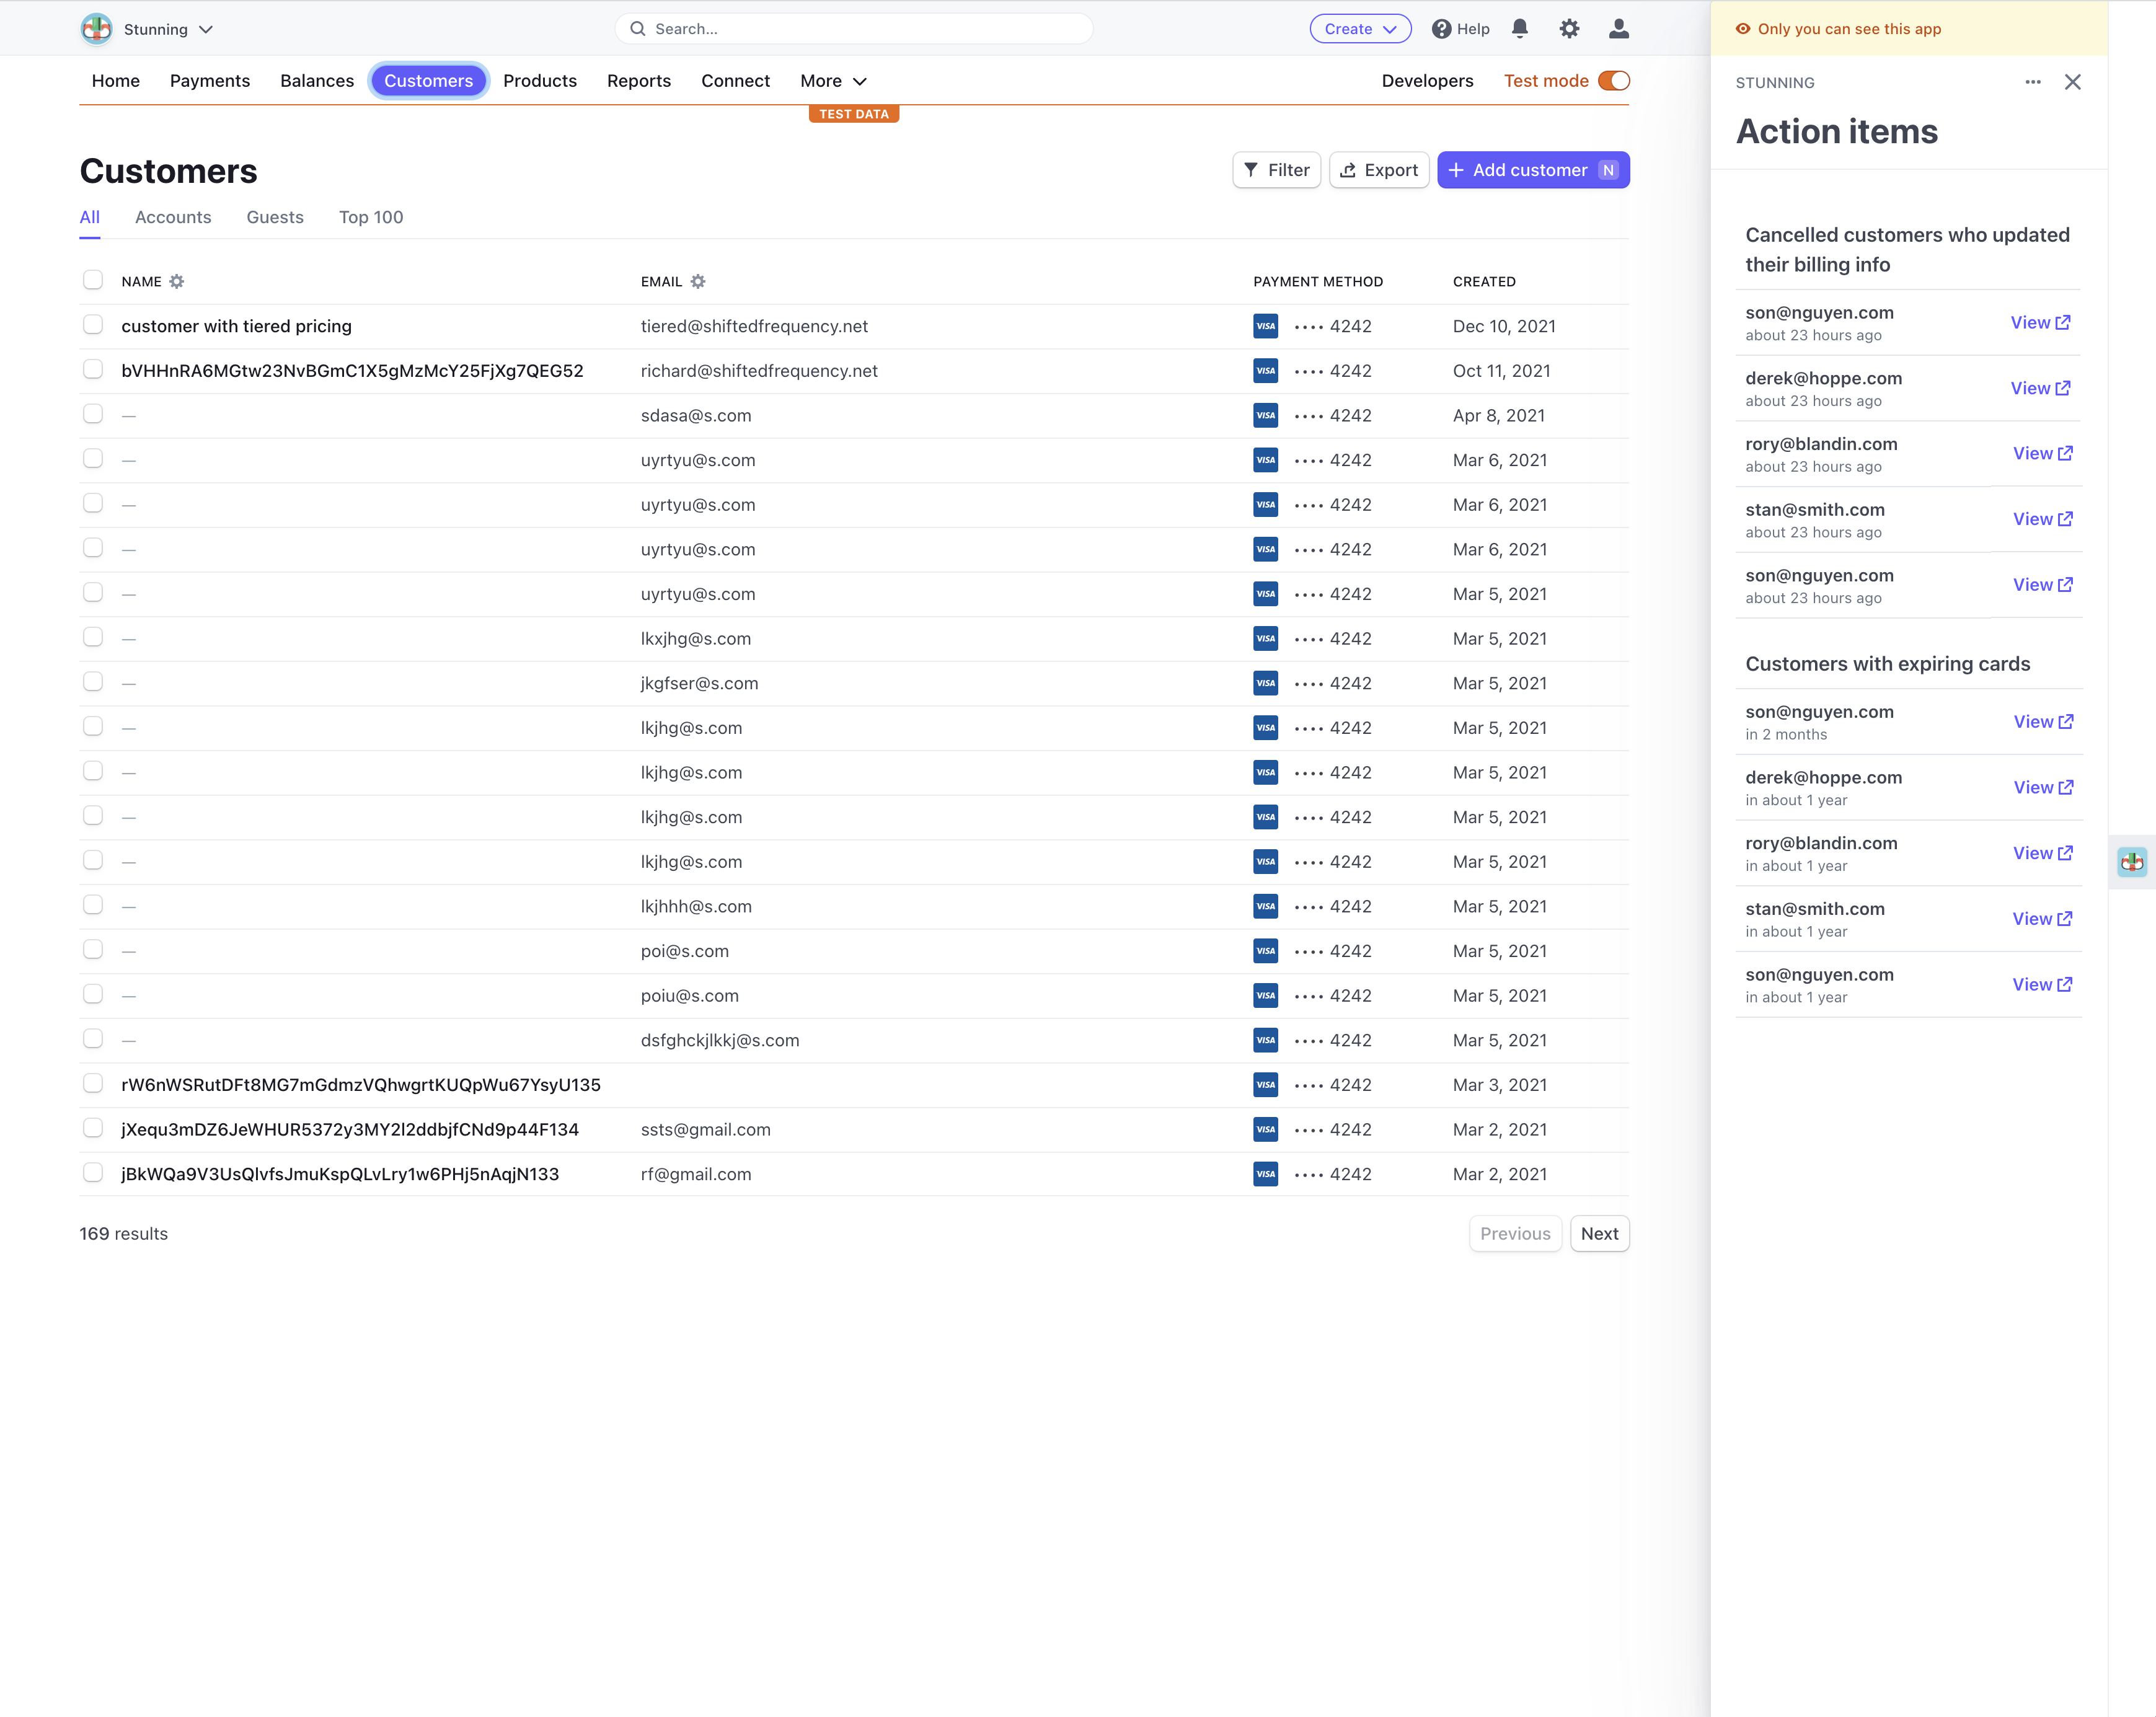This screenshot has width=2156, height=1717.
Task: Open the settings gear icon
Action: tap(1569, 29)
